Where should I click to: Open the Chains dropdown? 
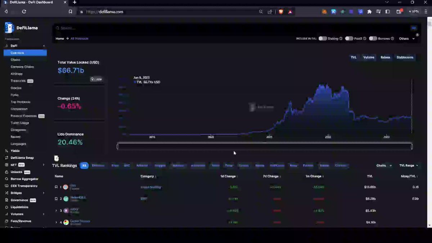tap(384, 166)
